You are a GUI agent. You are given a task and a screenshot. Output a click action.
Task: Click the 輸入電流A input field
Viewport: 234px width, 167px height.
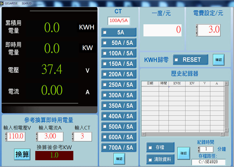click(x=50, y=136)
